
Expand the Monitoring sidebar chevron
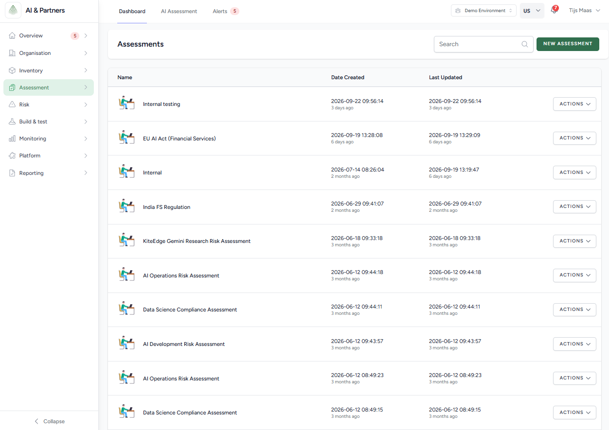coord(86,138)
